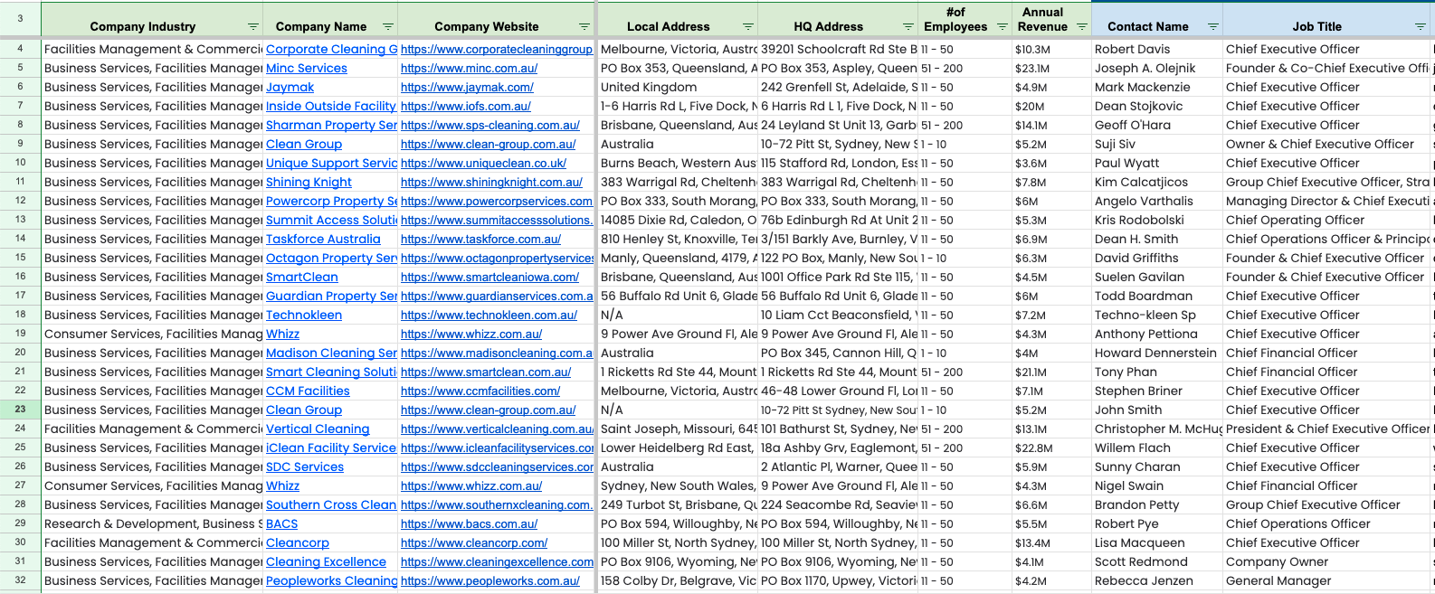1435x594 pixels.
Task: Visit https://www.peopleworks.com.au/ website link
Action: point(490,581)
